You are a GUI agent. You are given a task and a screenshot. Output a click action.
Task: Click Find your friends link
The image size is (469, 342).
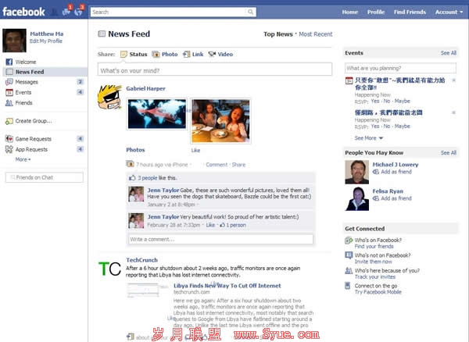click(x=374, y=247)
